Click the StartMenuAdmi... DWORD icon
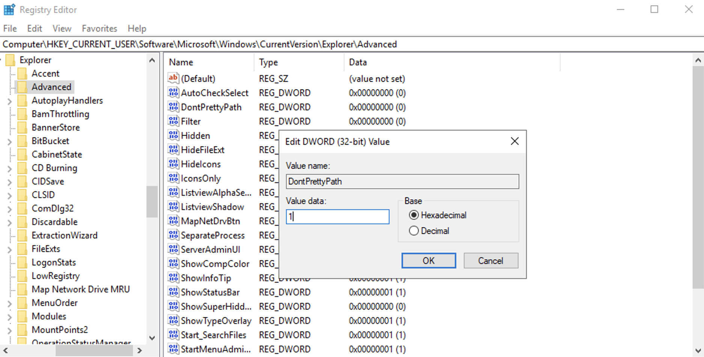Image resolution: width=704 pixels, height=357 pixels. pyautogui.click(x=173, y=349)
